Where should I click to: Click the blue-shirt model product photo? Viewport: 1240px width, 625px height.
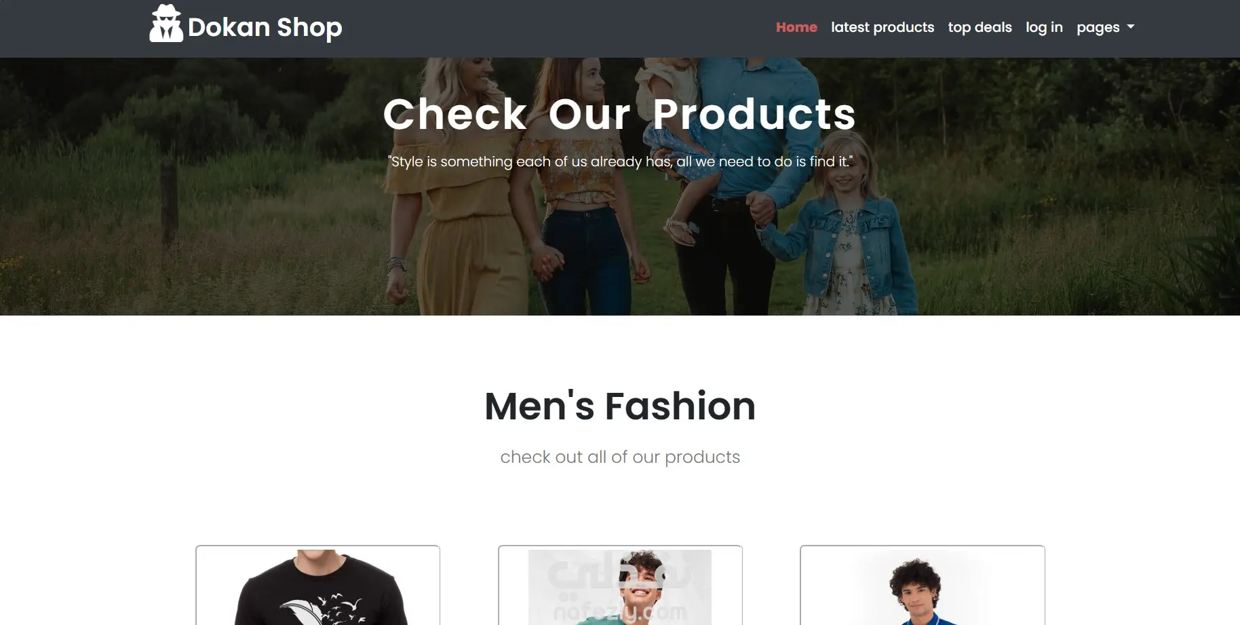pyautogui.click(x=923, y=588)
